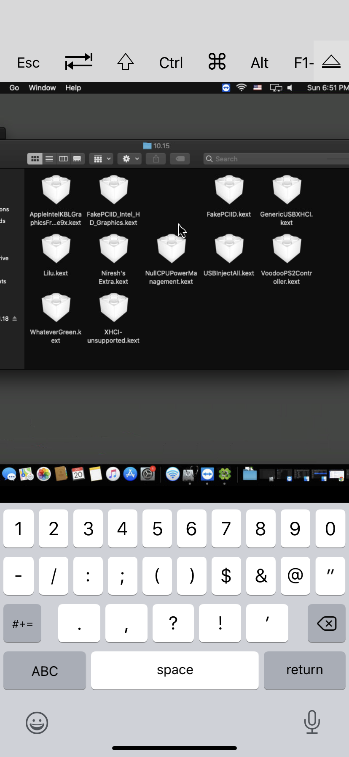Select the VoodooPS2Controller.kext file

click(287, 259)
